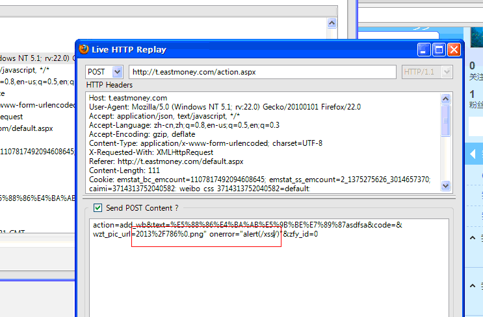Click the HTTP Headers scrollbar thumb

point(446,121)
